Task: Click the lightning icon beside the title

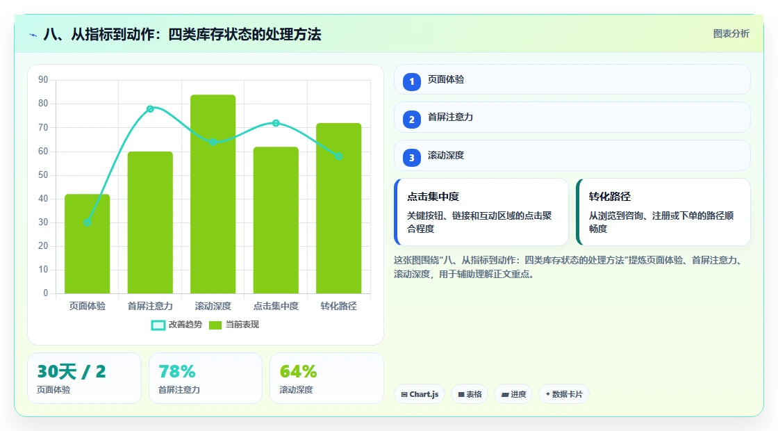Action: click(x=33, y=35)
